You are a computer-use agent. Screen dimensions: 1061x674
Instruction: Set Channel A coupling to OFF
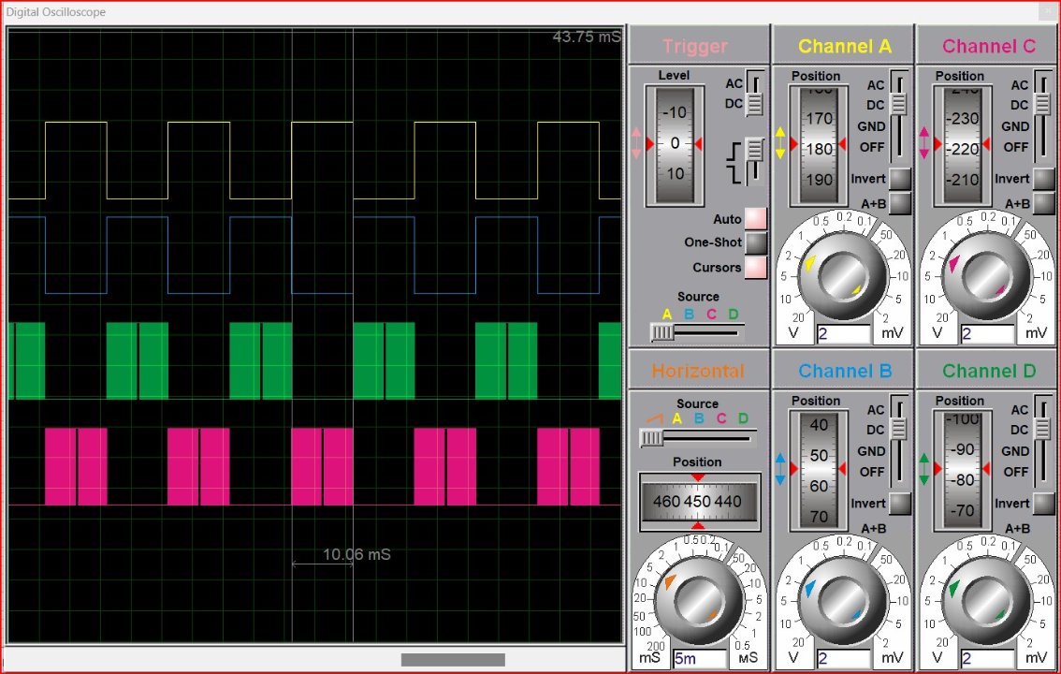[872, 147]
